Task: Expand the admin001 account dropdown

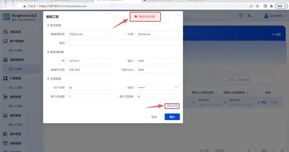Action: (286, 16)
